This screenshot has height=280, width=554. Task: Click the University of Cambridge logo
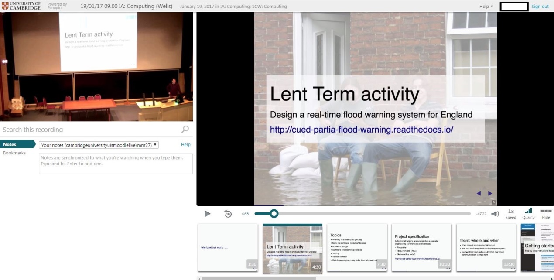[21, 6]
